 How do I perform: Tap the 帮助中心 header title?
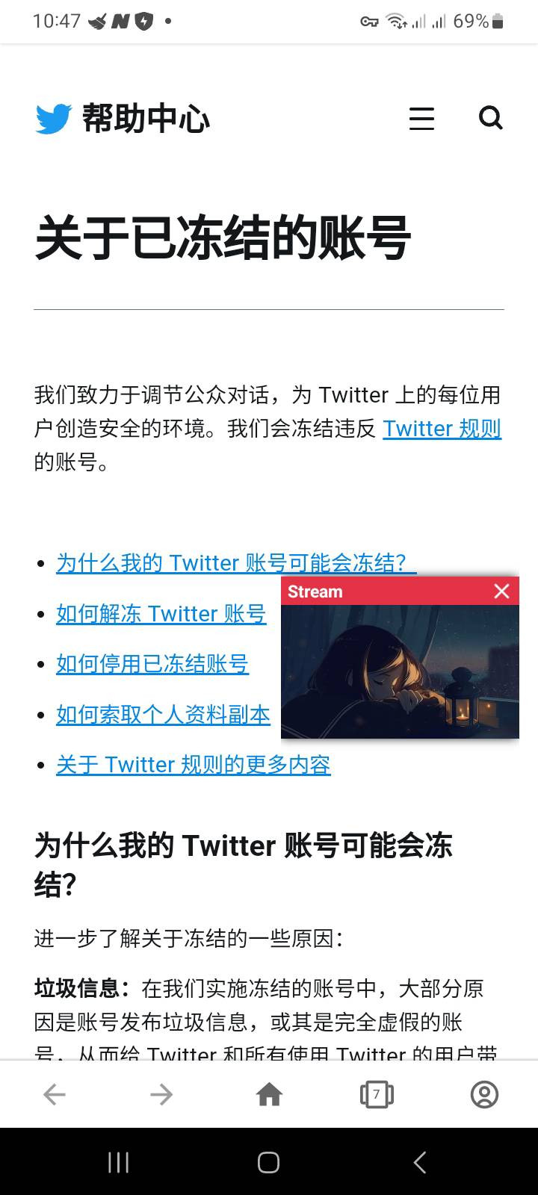click(146, 119)
